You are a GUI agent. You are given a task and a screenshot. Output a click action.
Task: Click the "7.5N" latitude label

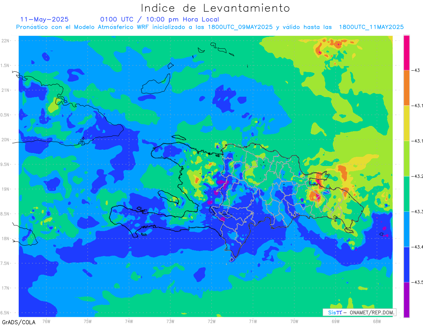[x=5, y=263]
